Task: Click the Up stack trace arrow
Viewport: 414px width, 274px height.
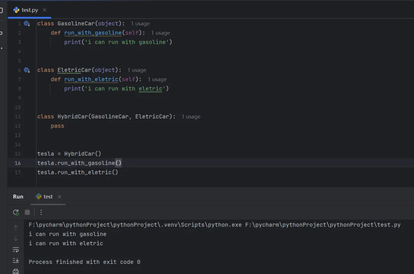Action: tap(16, 228)
